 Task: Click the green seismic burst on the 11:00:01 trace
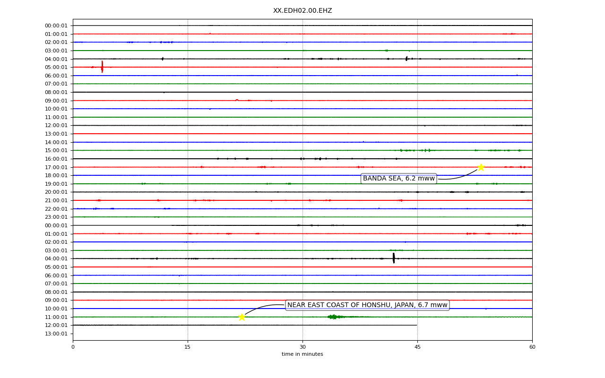[x=335, y=317]
